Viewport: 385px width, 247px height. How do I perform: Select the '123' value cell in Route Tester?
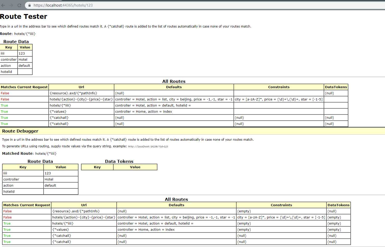(x=25, y=53)
